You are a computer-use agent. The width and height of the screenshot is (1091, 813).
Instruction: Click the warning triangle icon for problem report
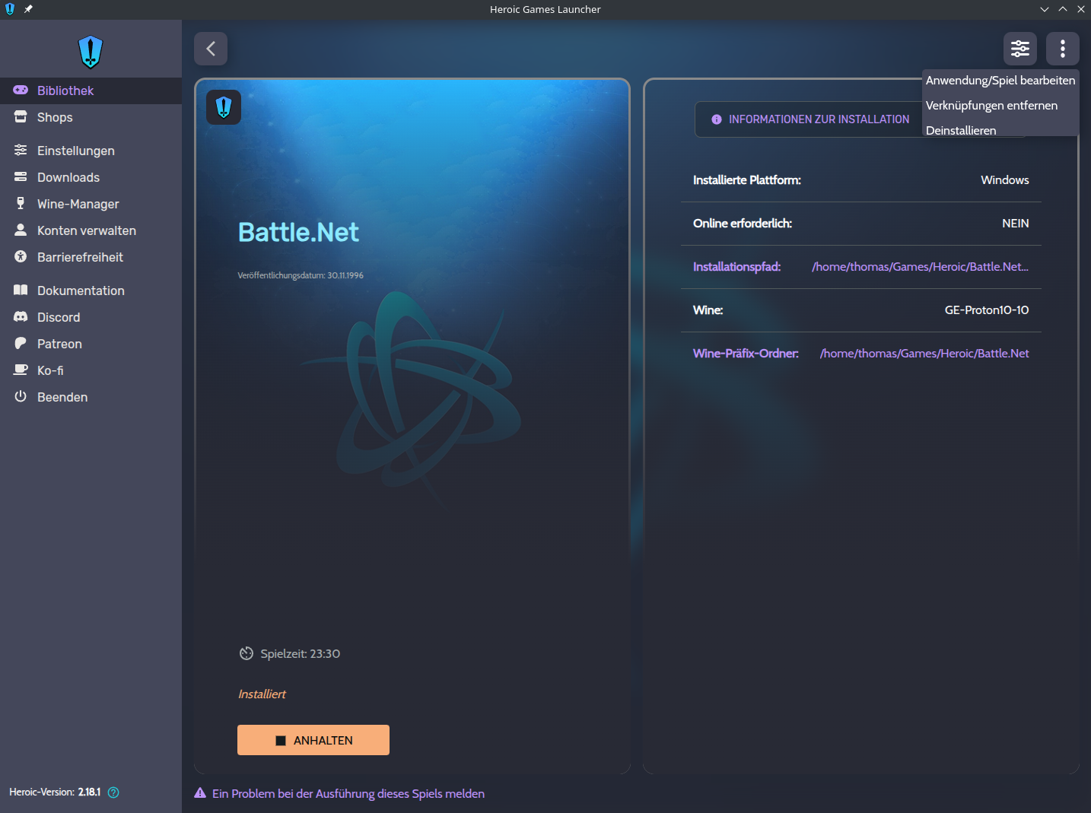click(x=200, y=793)
